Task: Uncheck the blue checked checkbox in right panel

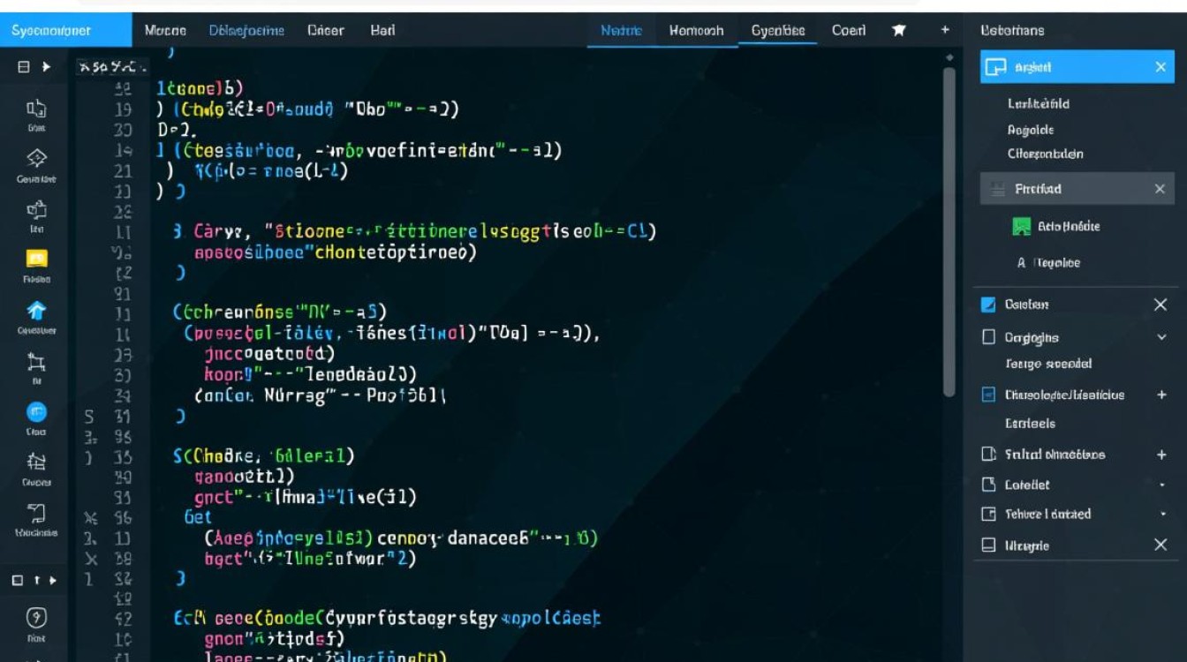Action: click(989, 305)
